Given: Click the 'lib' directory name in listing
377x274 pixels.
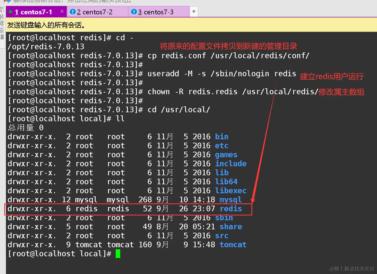Looking at the screenshot, I should (222, 173).
